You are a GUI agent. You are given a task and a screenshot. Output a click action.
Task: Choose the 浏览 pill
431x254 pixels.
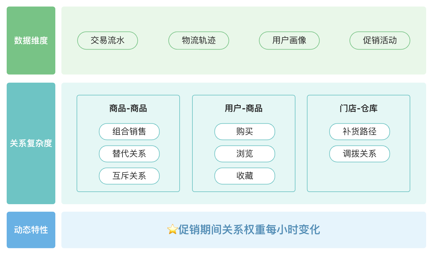coord(245,154)
